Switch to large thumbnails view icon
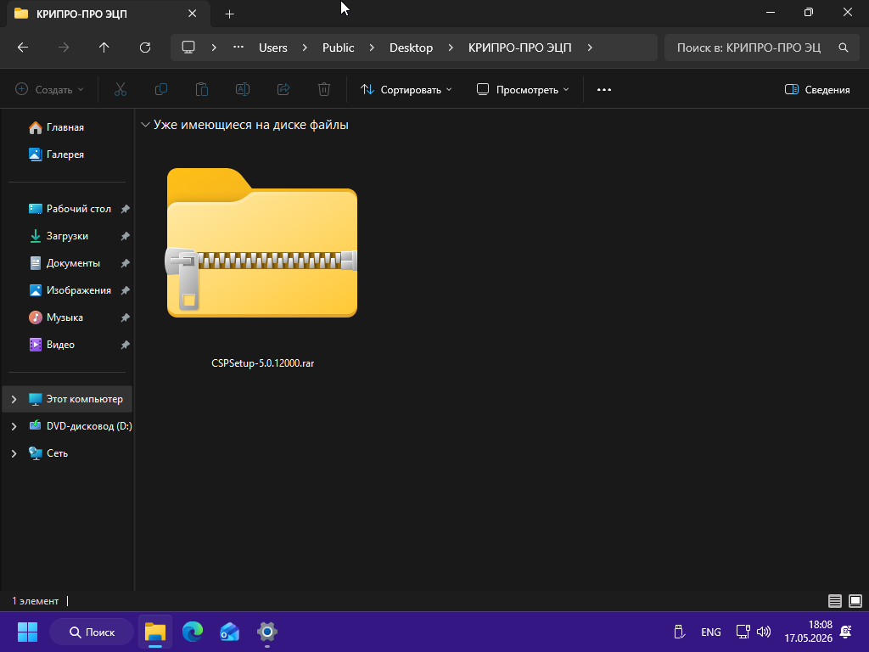 point(855,601)
